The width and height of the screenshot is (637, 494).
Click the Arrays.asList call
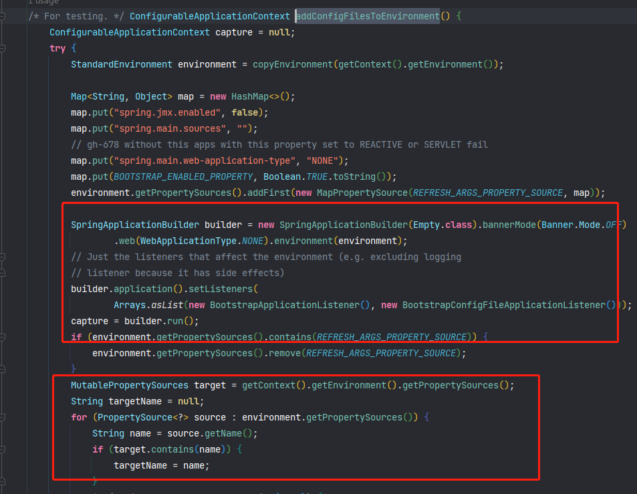pos(148,305)
